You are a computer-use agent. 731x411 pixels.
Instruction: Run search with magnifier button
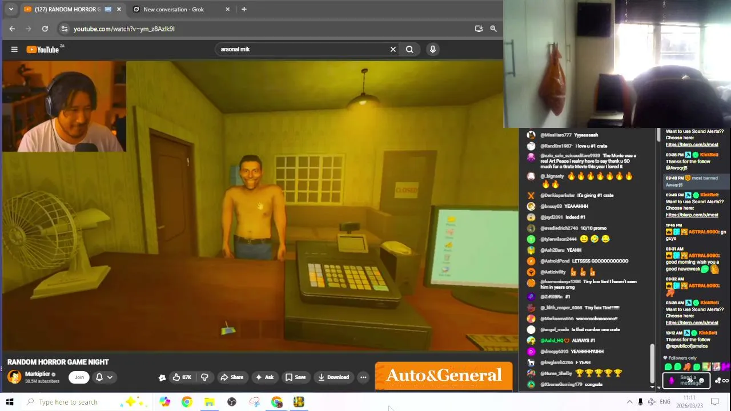409,49
